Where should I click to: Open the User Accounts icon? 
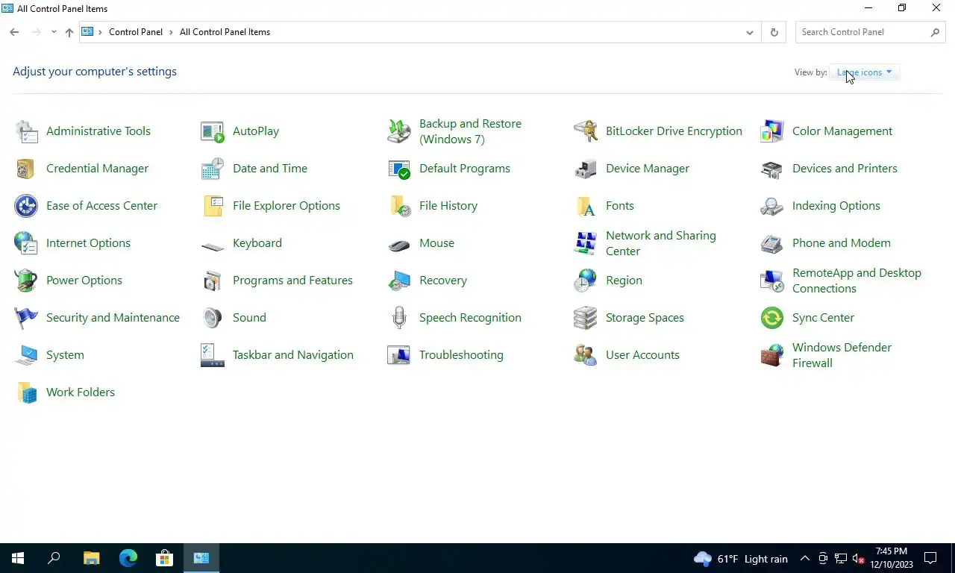point(586,355)
